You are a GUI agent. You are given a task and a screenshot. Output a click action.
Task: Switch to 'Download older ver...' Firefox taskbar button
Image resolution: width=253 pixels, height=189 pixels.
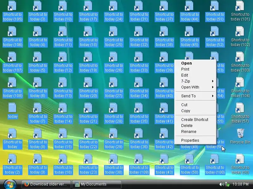[46, 184]
